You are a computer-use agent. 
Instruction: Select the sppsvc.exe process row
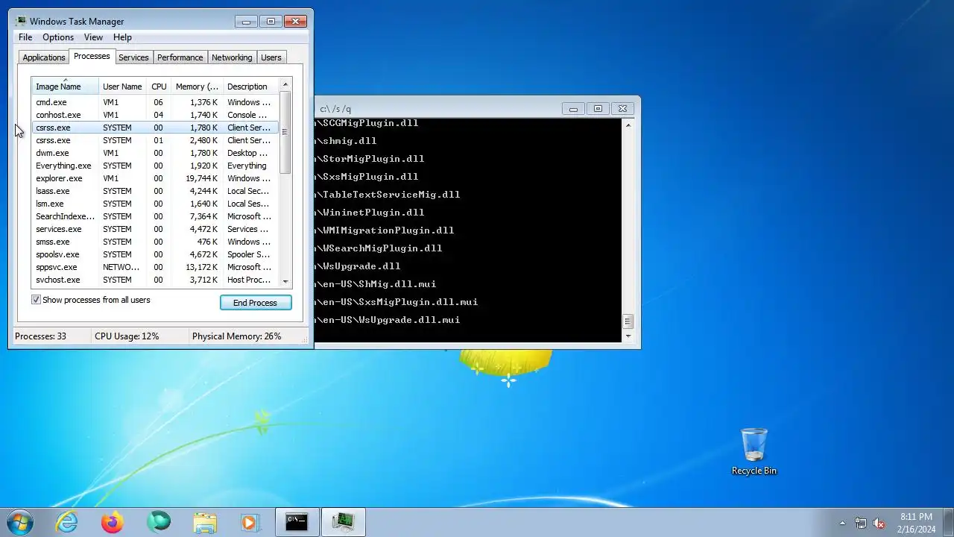point(155,267)
